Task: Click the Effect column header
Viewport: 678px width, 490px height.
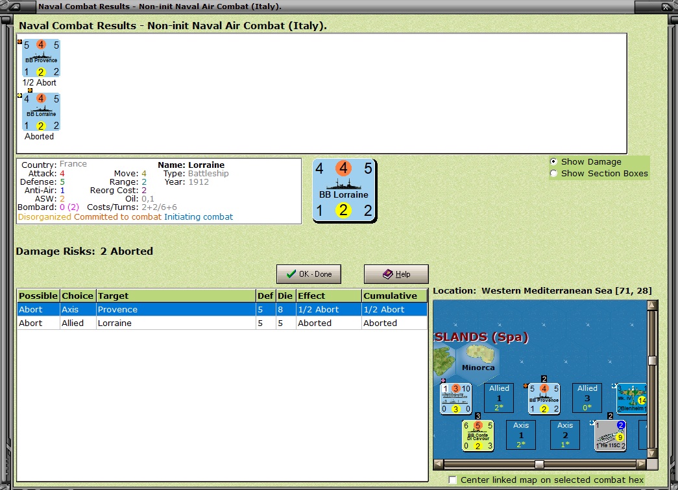Action: click(x=329, y=296)
